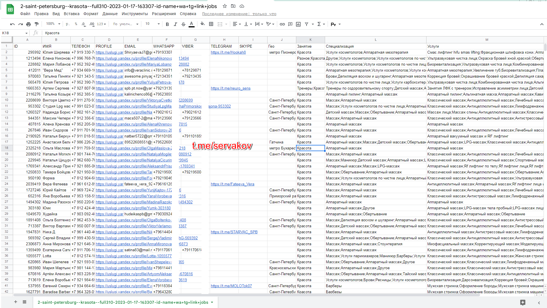The width and height of the screenshot is (547, 308).
Task: Decrease decimal places button
Action: pos(83,24)
